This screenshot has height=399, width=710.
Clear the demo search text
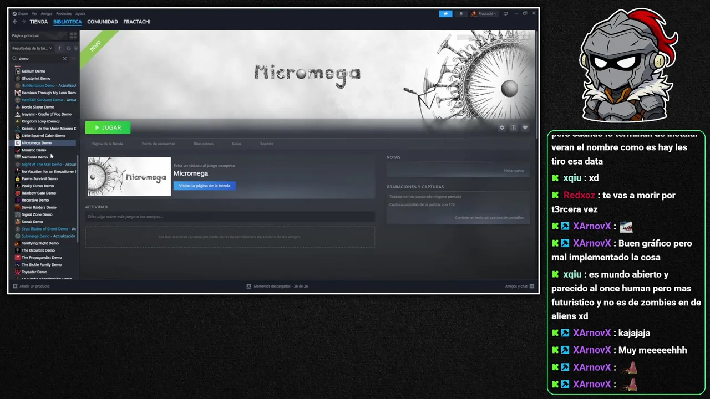[64, 58]
